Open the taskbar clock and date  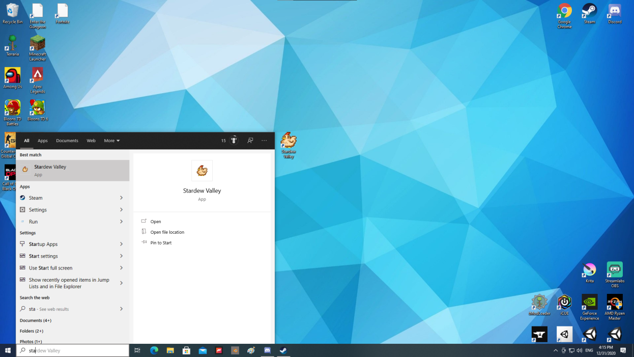pos(606,350)
